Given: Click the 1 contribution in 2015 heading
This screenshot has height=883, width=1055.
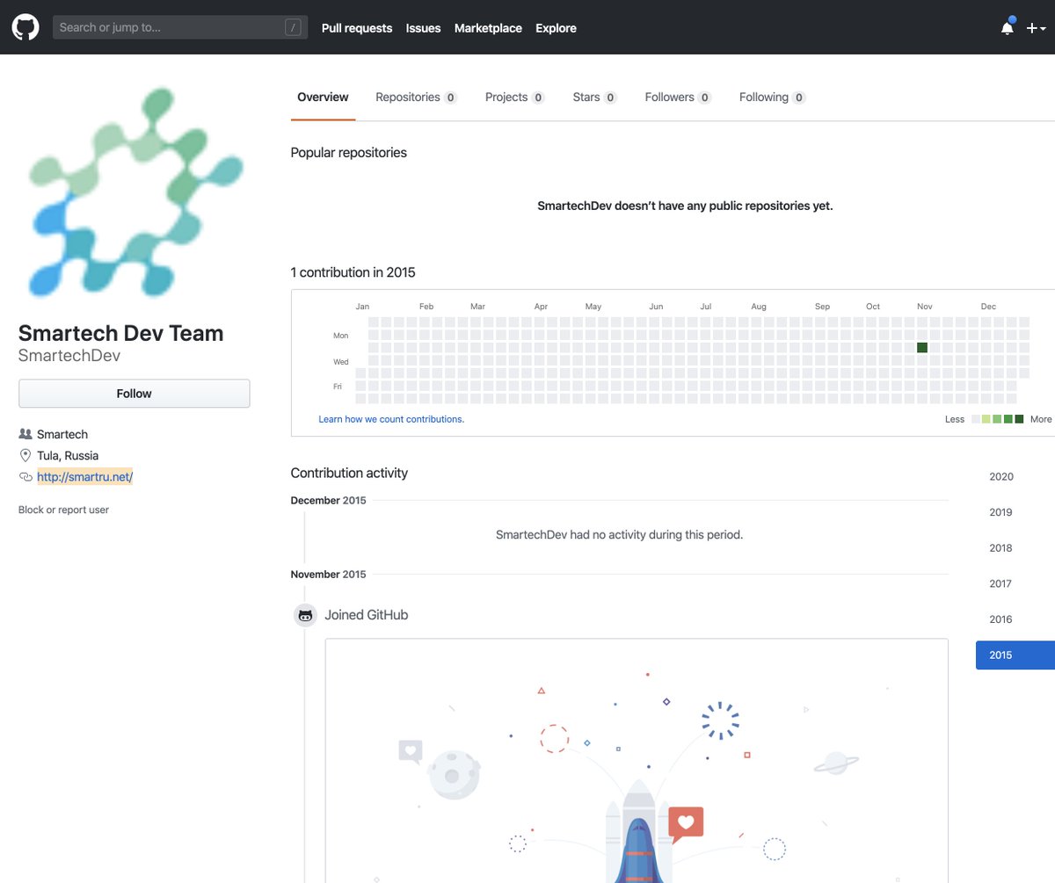Looking at the screenshot, I should coord(353,272).
